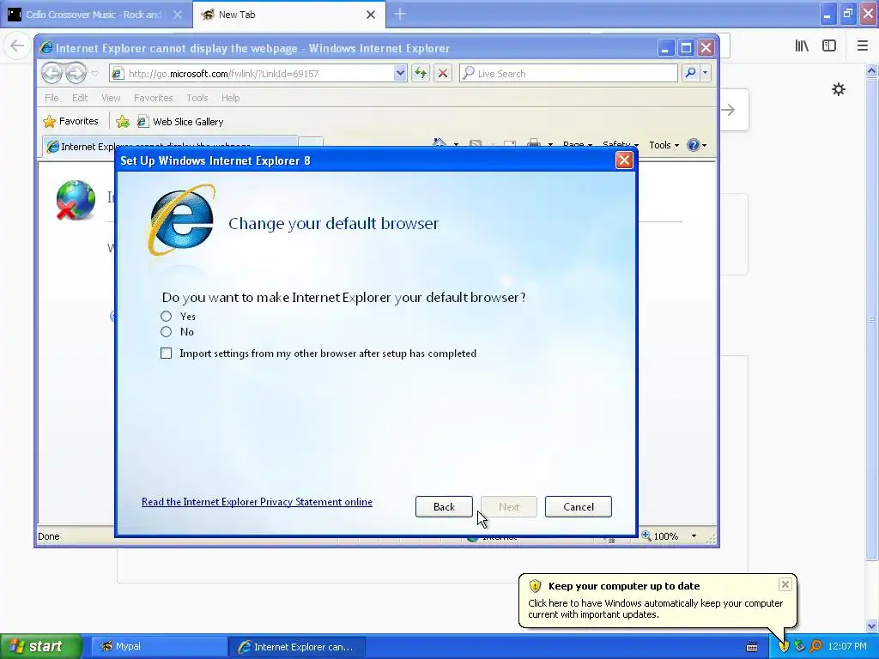
Task: Check Import settings from my other browser
Action: tap(166, 353)
